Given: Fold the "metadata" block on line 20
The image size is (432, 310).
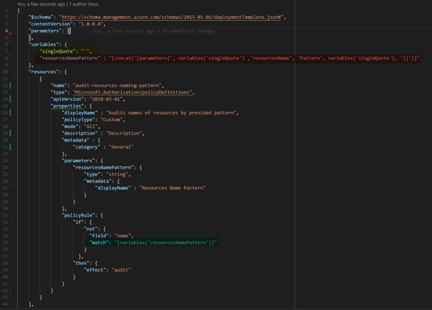Looking at the screenshot, I should [x=13, y=140].
